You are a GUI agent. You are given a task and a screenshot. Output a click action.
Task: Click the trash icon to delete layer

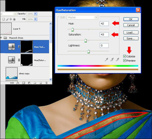(46, 83)
